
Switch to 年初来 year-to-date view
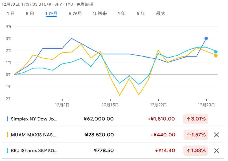click(100, 14)
